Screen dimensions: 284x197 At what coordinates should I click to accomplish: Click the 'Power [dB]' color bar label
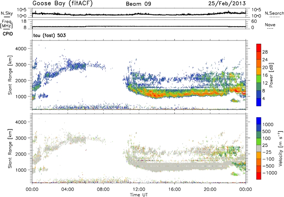(x=271, y=75)
